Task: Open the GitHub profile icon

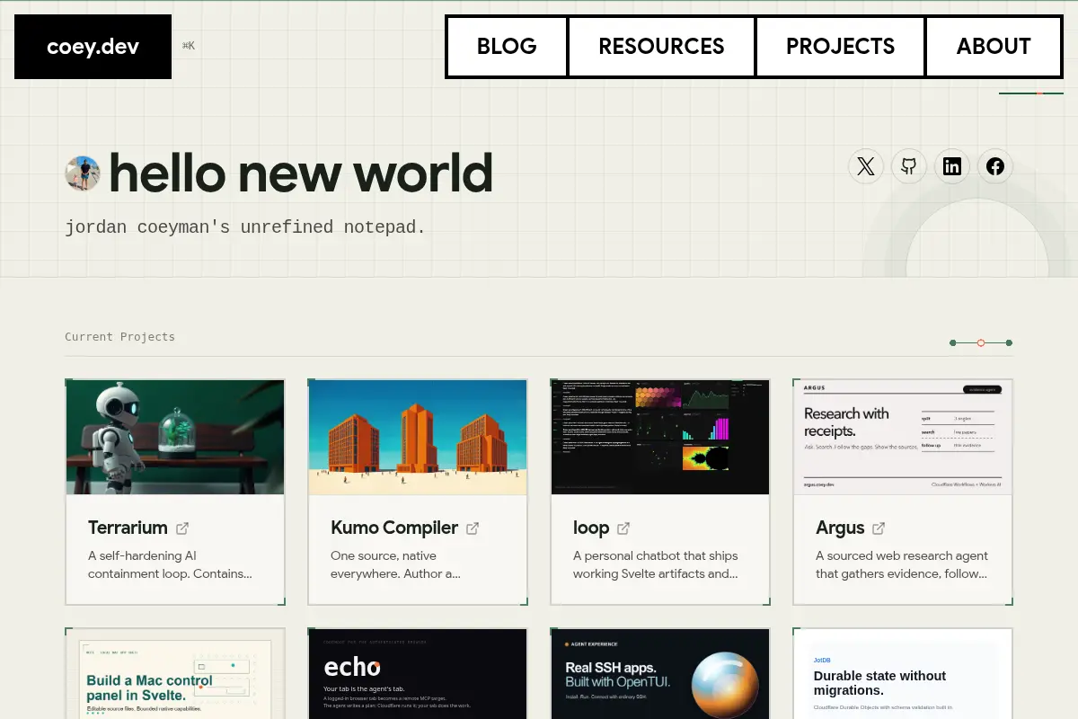Action: 909,166
